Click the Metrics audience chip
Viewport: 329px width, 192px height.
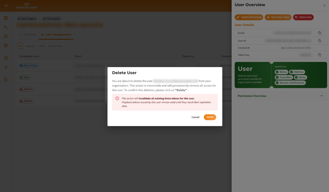coord(297,72)
